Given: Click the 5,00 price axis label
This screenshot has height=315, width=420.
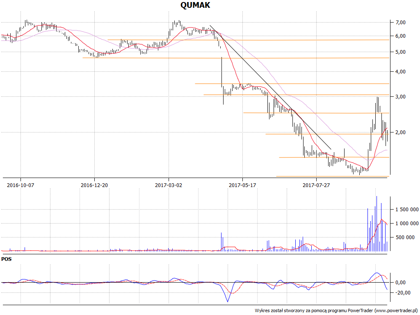Looking at the screenshot, I should pyautogui.click(x=401, y=52).
